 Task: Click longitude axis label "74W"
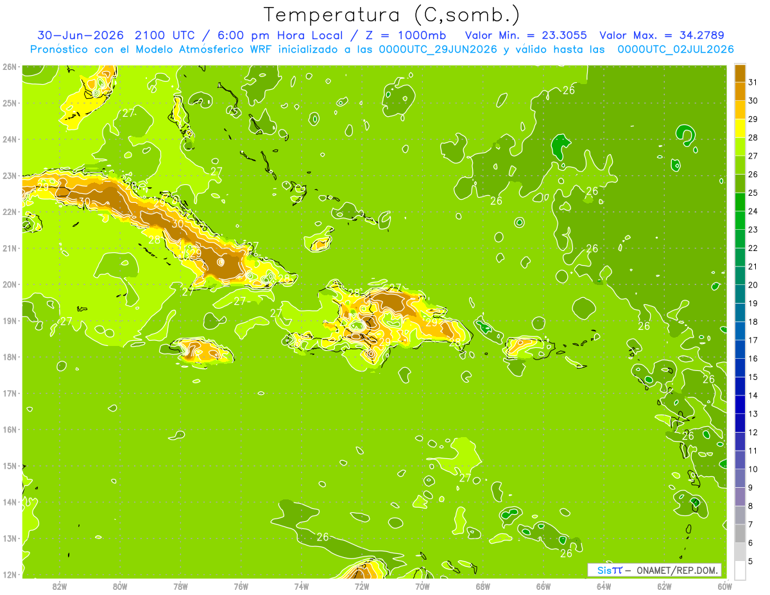point(301,586)
